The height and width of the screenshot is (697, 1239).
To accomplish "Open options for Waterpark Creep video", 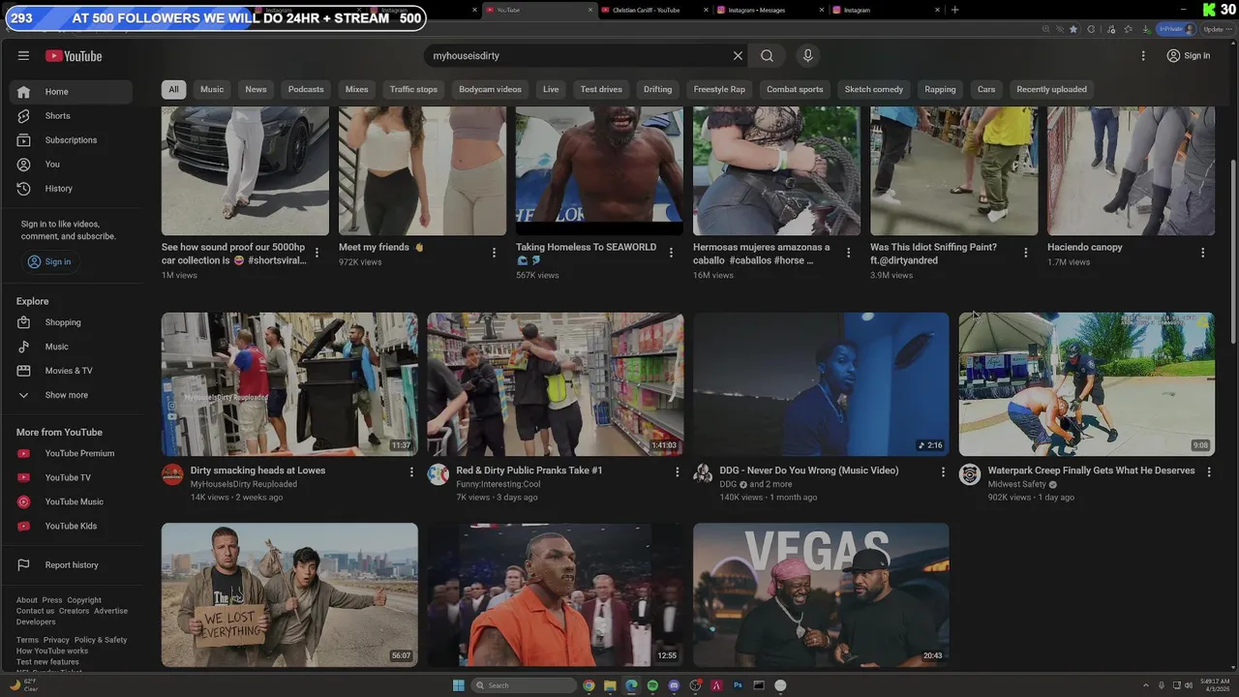I will (1209, 471).
